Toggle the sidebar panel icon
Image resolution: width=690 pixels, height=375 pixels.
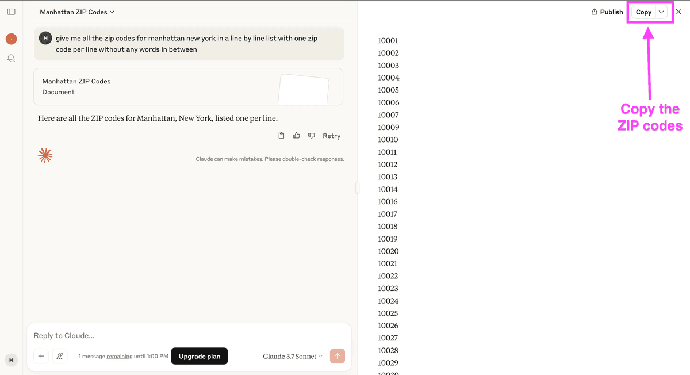tap(11, 12)
